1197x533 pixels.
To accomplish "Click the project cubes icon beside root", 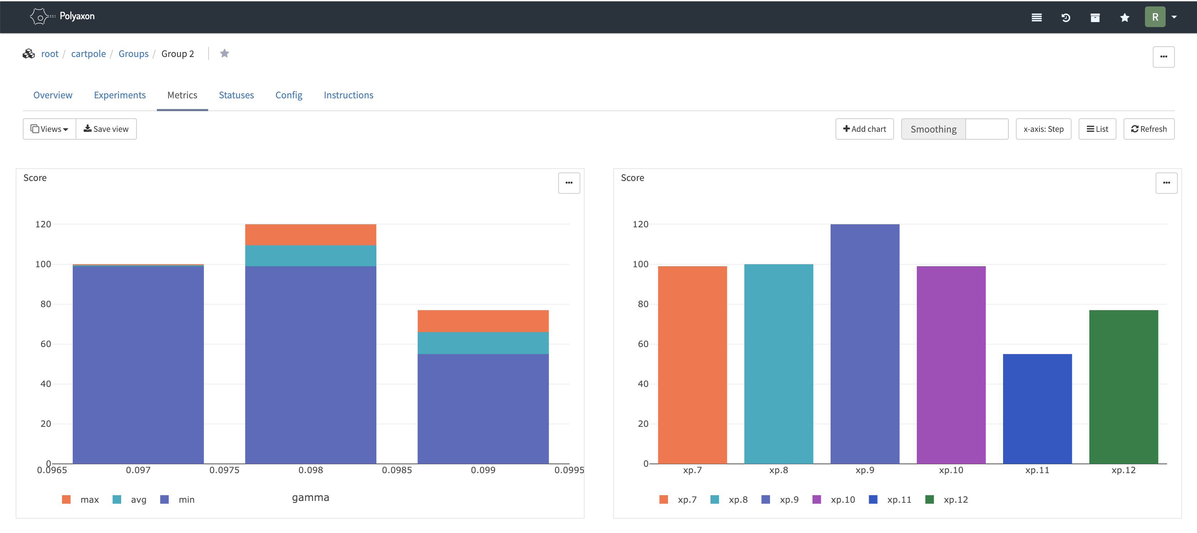I will (x=29, y=54).
